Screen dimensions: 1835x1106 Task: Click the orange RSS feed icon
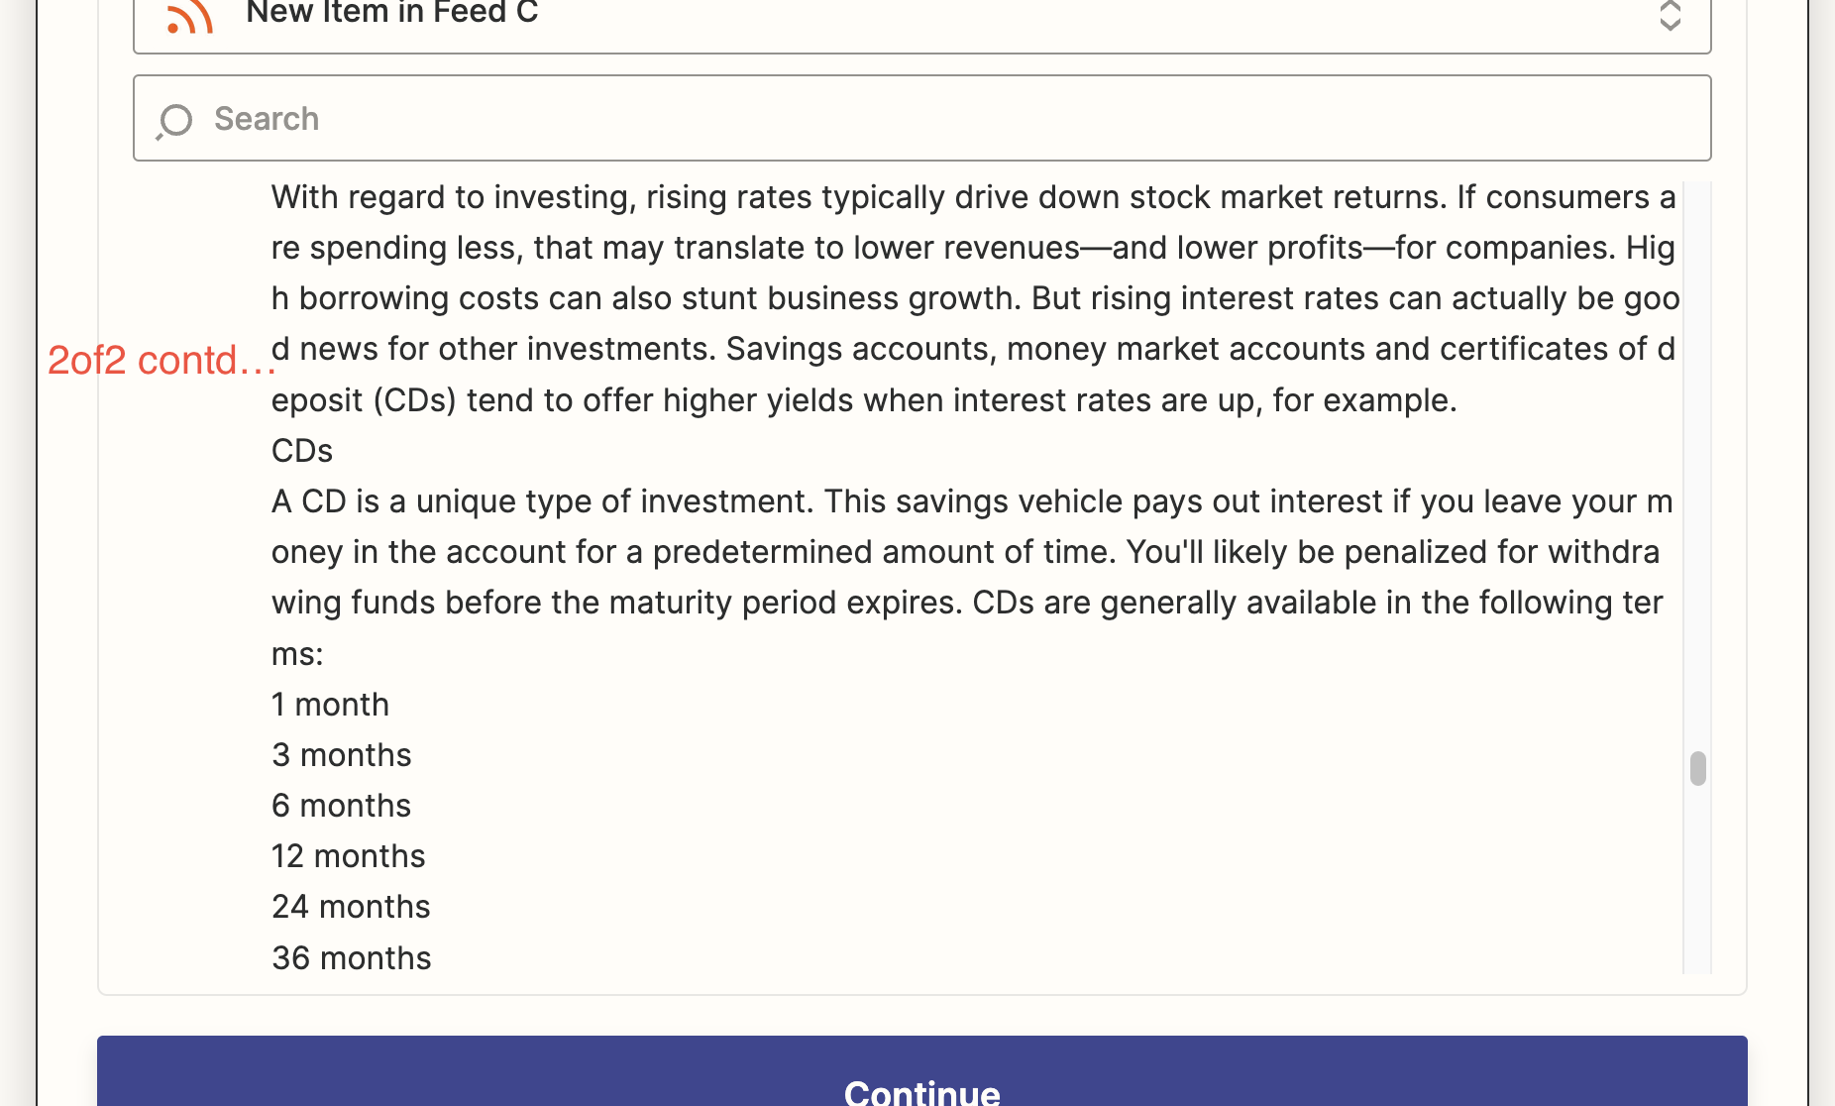click(189, 15)
